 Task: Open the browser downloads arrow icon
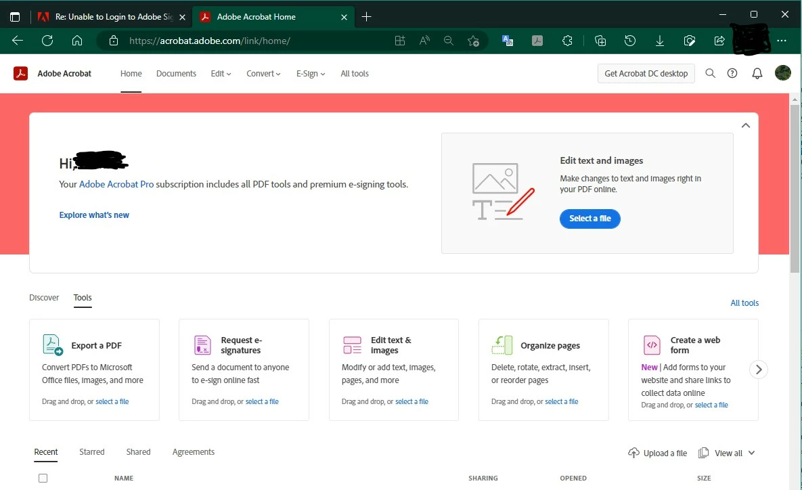(660, 41)
